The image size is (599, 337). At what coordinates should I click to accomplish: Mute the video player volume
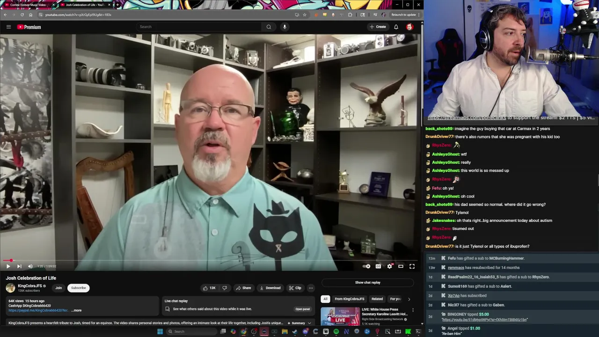pyautogui.click(x=30, y=266)
